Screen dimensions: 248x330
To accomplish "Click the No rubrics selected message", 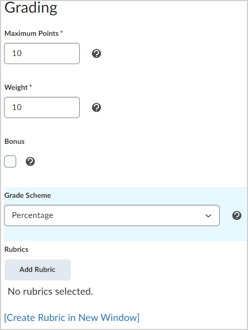I will 51,292.
